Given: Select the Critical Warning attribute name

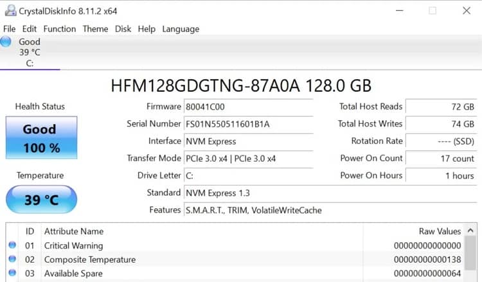Looking at the screenshot, I should coord(73,245).
